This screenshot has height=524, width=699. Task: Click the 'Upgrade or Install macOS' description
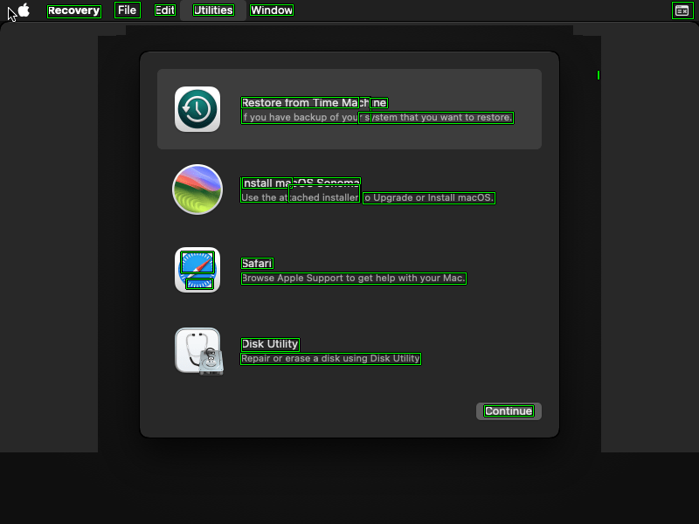(428, 198)
